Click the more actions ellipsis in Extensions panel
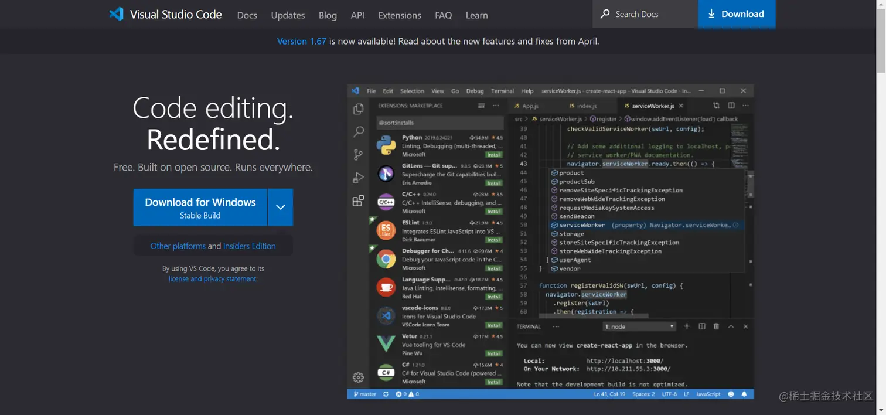The height and width of the screenshot is (415, 886). click(496, 106)
